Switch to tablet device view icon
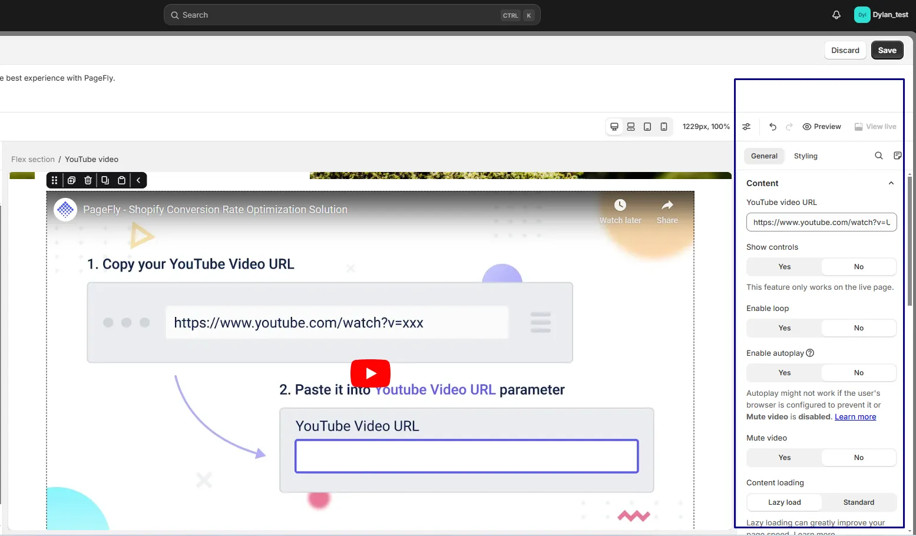The image size is (916, 536). coord(647,127)
